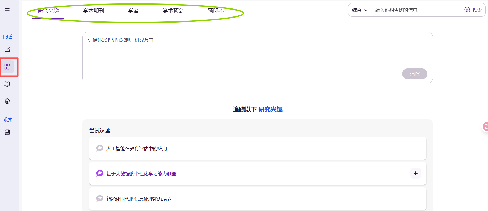Open the hamburger menu in the sidebar
488x211 pixels.
click(x=7, y=10)
